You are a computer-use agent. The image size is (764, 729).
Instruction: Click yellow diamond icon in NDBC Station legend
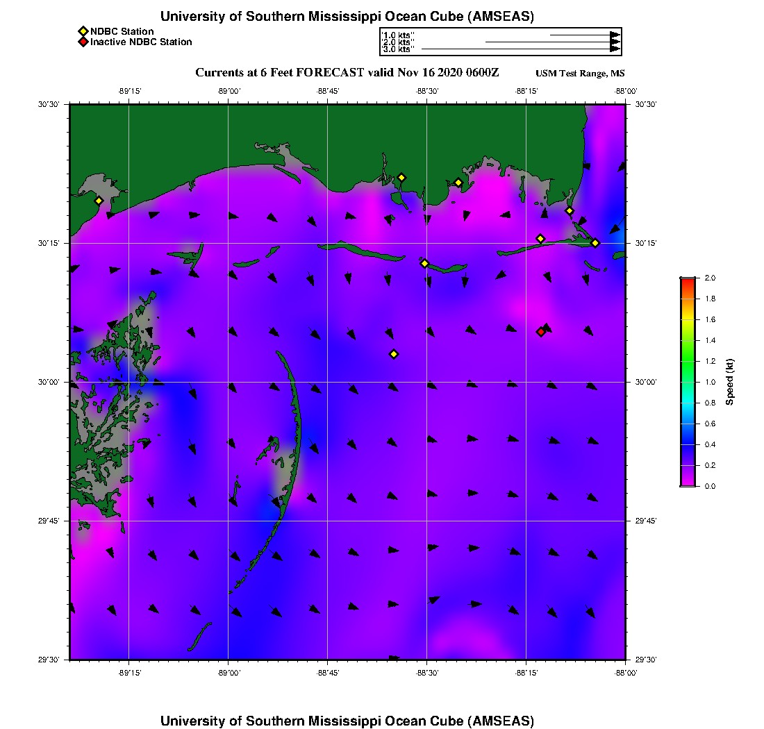click(x=83, y=31)
